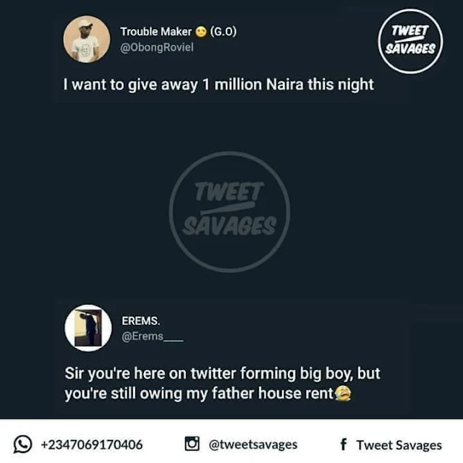Click the @tweetsavages Instagram handle
Image resolution: width=463 pixels, height=463 pixels.
(252, 445)
